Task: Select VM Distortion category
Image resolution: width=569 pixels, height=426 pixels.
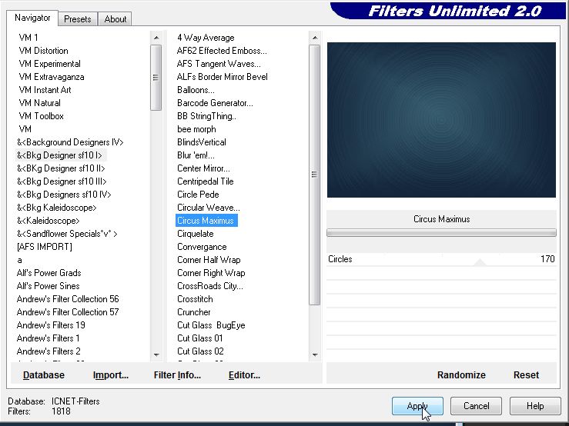Action: [x=44, y=51]
